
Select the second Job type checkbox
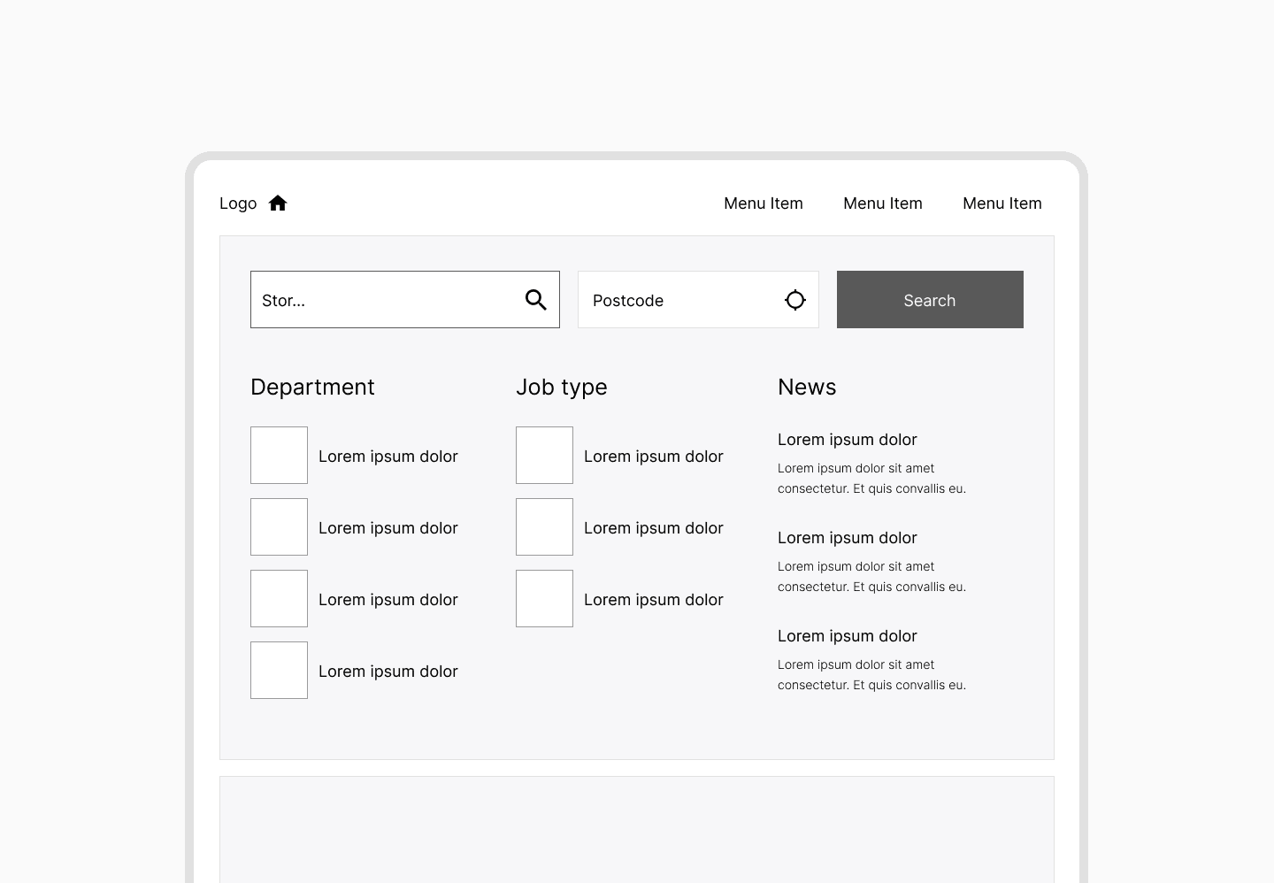(x=544, y=527)
